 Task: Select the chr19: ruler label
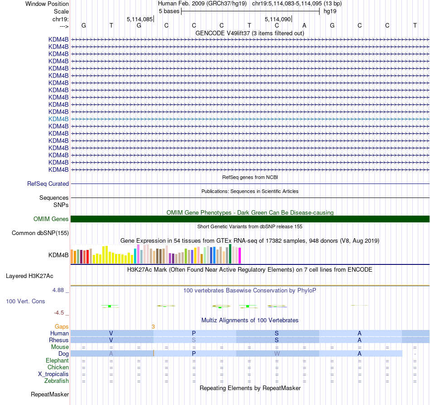[x=60, y=19]
